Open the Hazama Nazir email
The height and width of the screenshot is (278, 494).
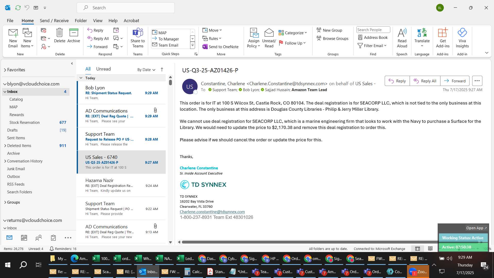[121, 185]
